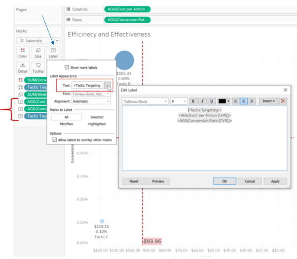Click the detail icon beside first Tactic Targ pill
The width and height of the screenshot is (297, 259).
pyautogui.click(x=20, y=87)
